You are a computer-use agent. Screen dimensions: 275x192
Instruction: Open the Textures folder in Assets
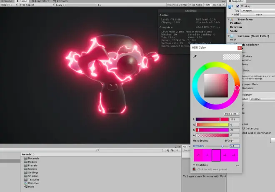pyautogui.click(x=32, y=180)
